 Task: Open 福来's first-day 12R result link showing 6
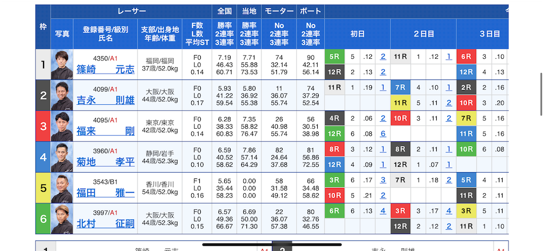click(382, 134)
